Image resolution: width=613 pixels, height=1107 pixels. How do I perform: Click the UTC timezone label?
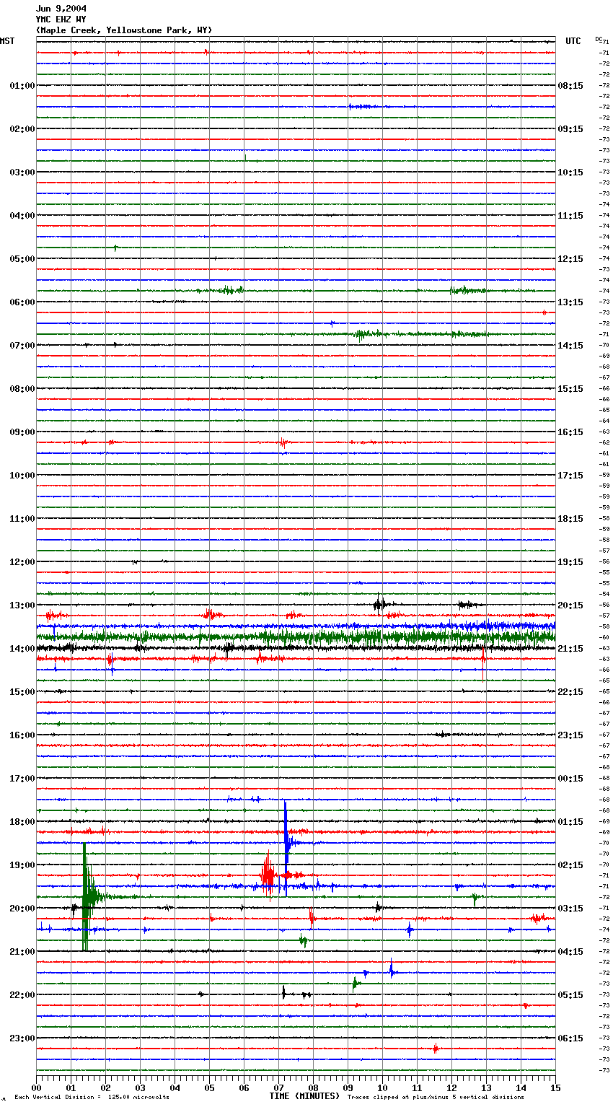tap(573, 41)
